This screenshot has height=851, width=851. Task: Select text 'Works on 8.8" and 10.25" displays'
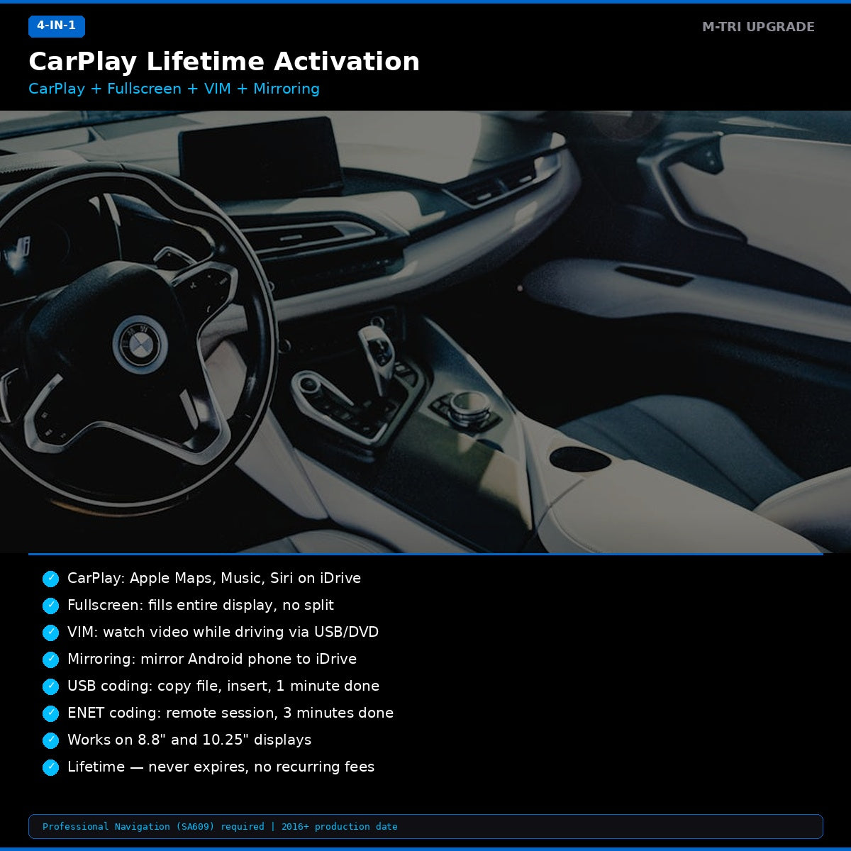(x=189, y=740)
